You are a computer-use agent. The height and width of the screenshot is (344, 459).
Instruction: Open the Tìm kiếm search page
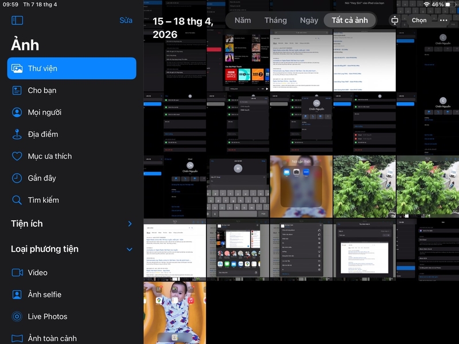click(72, 200)
